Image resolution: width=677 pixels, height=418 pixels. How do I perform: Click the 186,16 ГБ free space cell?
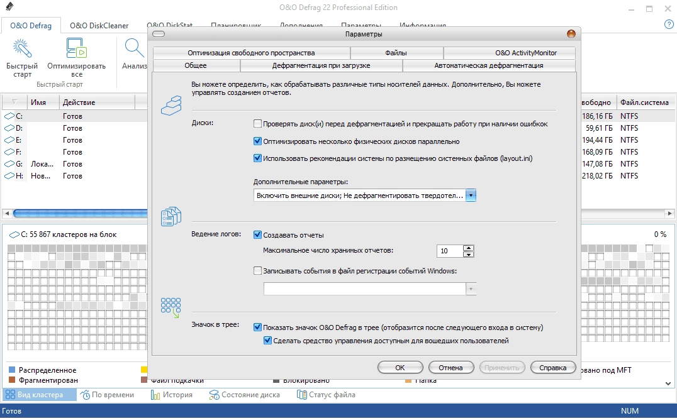click(597, 116)
